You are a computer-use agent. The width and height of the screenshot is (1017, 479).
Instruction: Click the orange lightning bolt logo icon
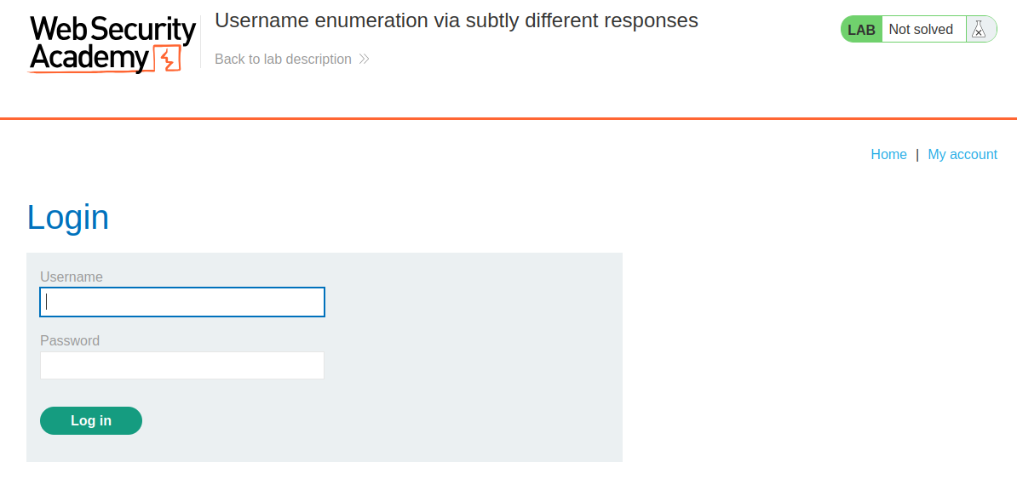pos(168,59)
